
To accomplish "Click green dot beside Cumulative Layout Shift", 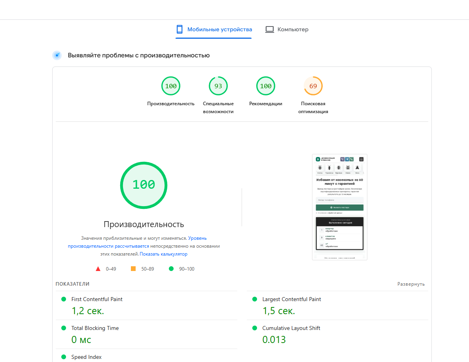I will (x=255, y=328).
